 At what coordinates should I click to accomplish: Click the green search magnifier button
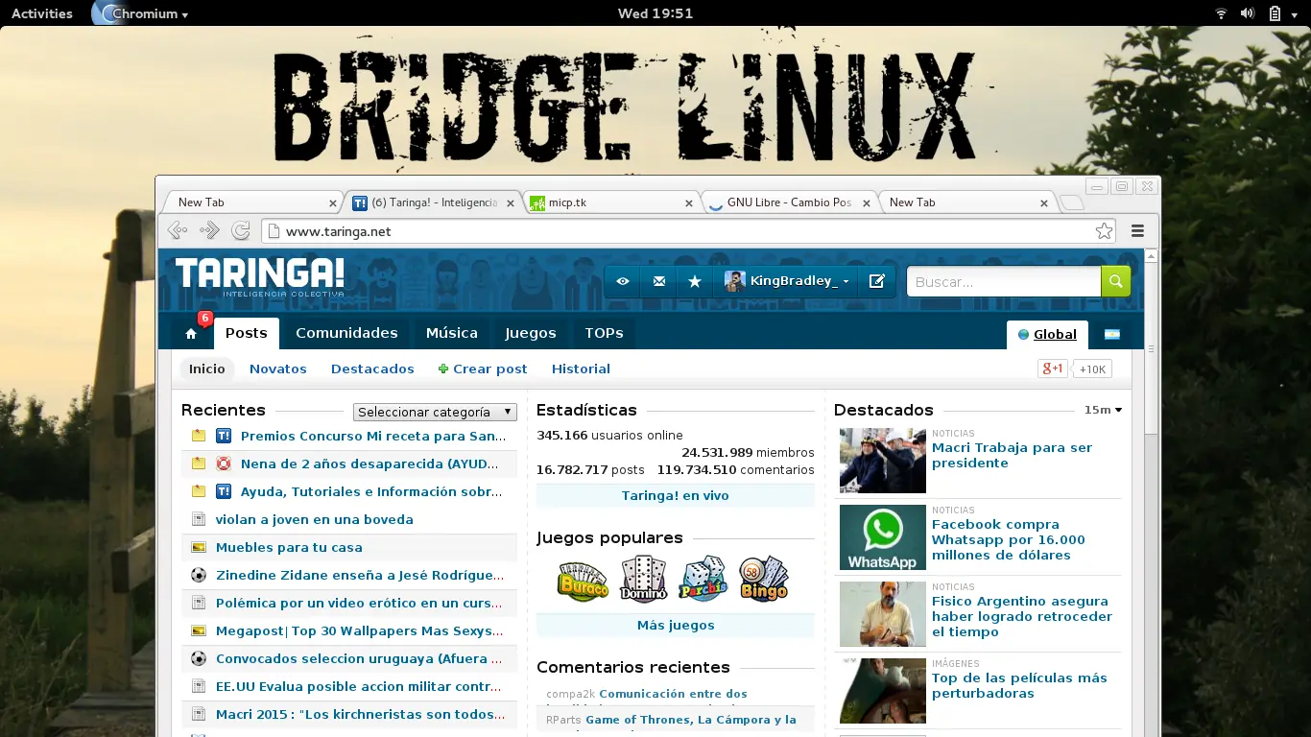pyautogui.click(x=1115, y=281)
